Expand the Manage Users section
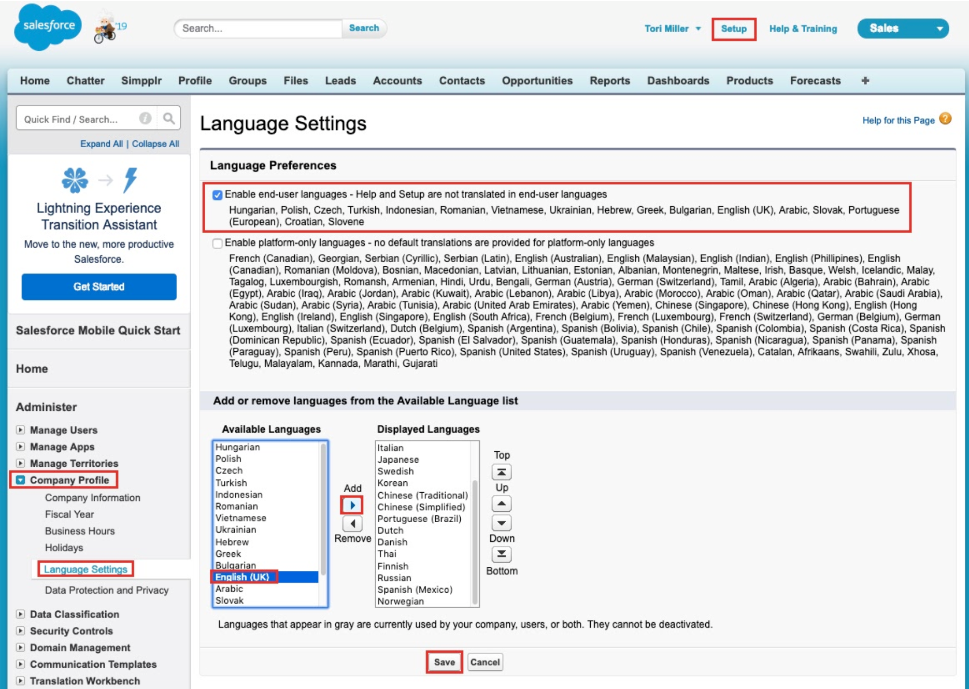 pos(20,430)
